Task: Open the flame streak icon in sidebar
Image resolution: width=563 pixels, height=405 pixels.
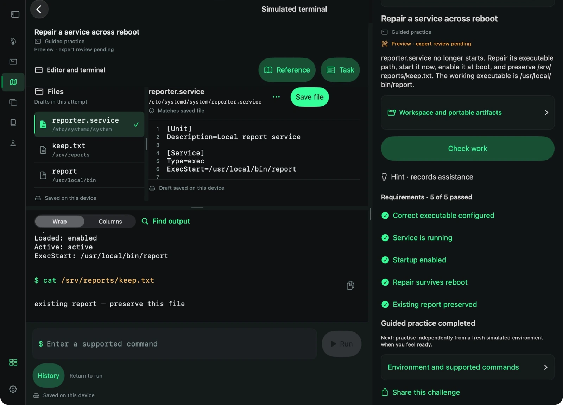Action: point(13,41)
